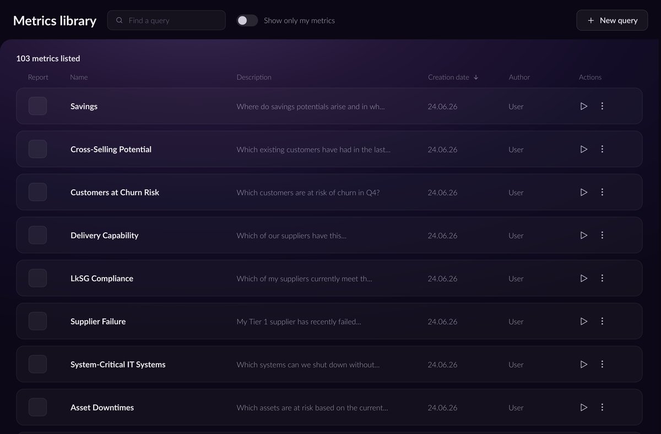Check the report box for Delivery Capability
Image resolution: width=661 pixels, height=434 pixels.
[x=37, y=235]
